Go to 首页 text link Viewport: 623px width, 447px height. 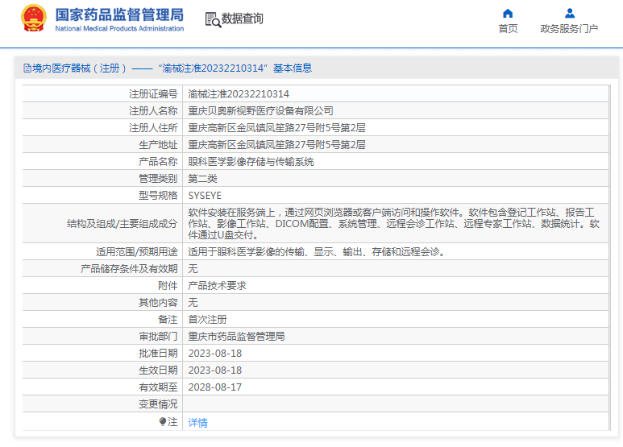(x=508, y=28)
